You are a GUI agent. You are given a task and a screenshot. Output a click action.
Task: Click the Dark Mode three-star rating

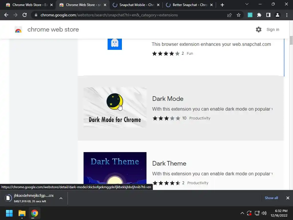(167, 118)
